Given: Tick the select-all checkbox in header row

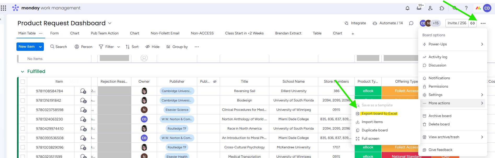Looking at the screenshot, I should (23, 82).
